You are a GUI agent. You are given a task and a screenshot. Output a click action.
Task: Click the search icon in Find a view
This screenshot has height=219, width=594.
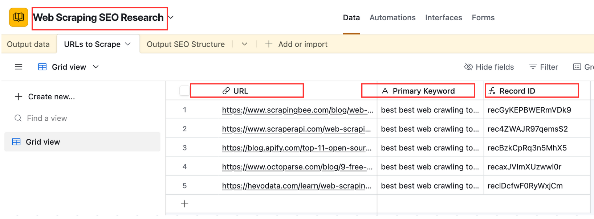[x=18, y=118]
